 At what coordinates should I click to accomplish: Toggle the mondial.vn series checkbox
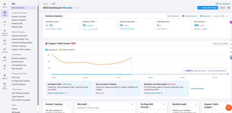[46, 50]
